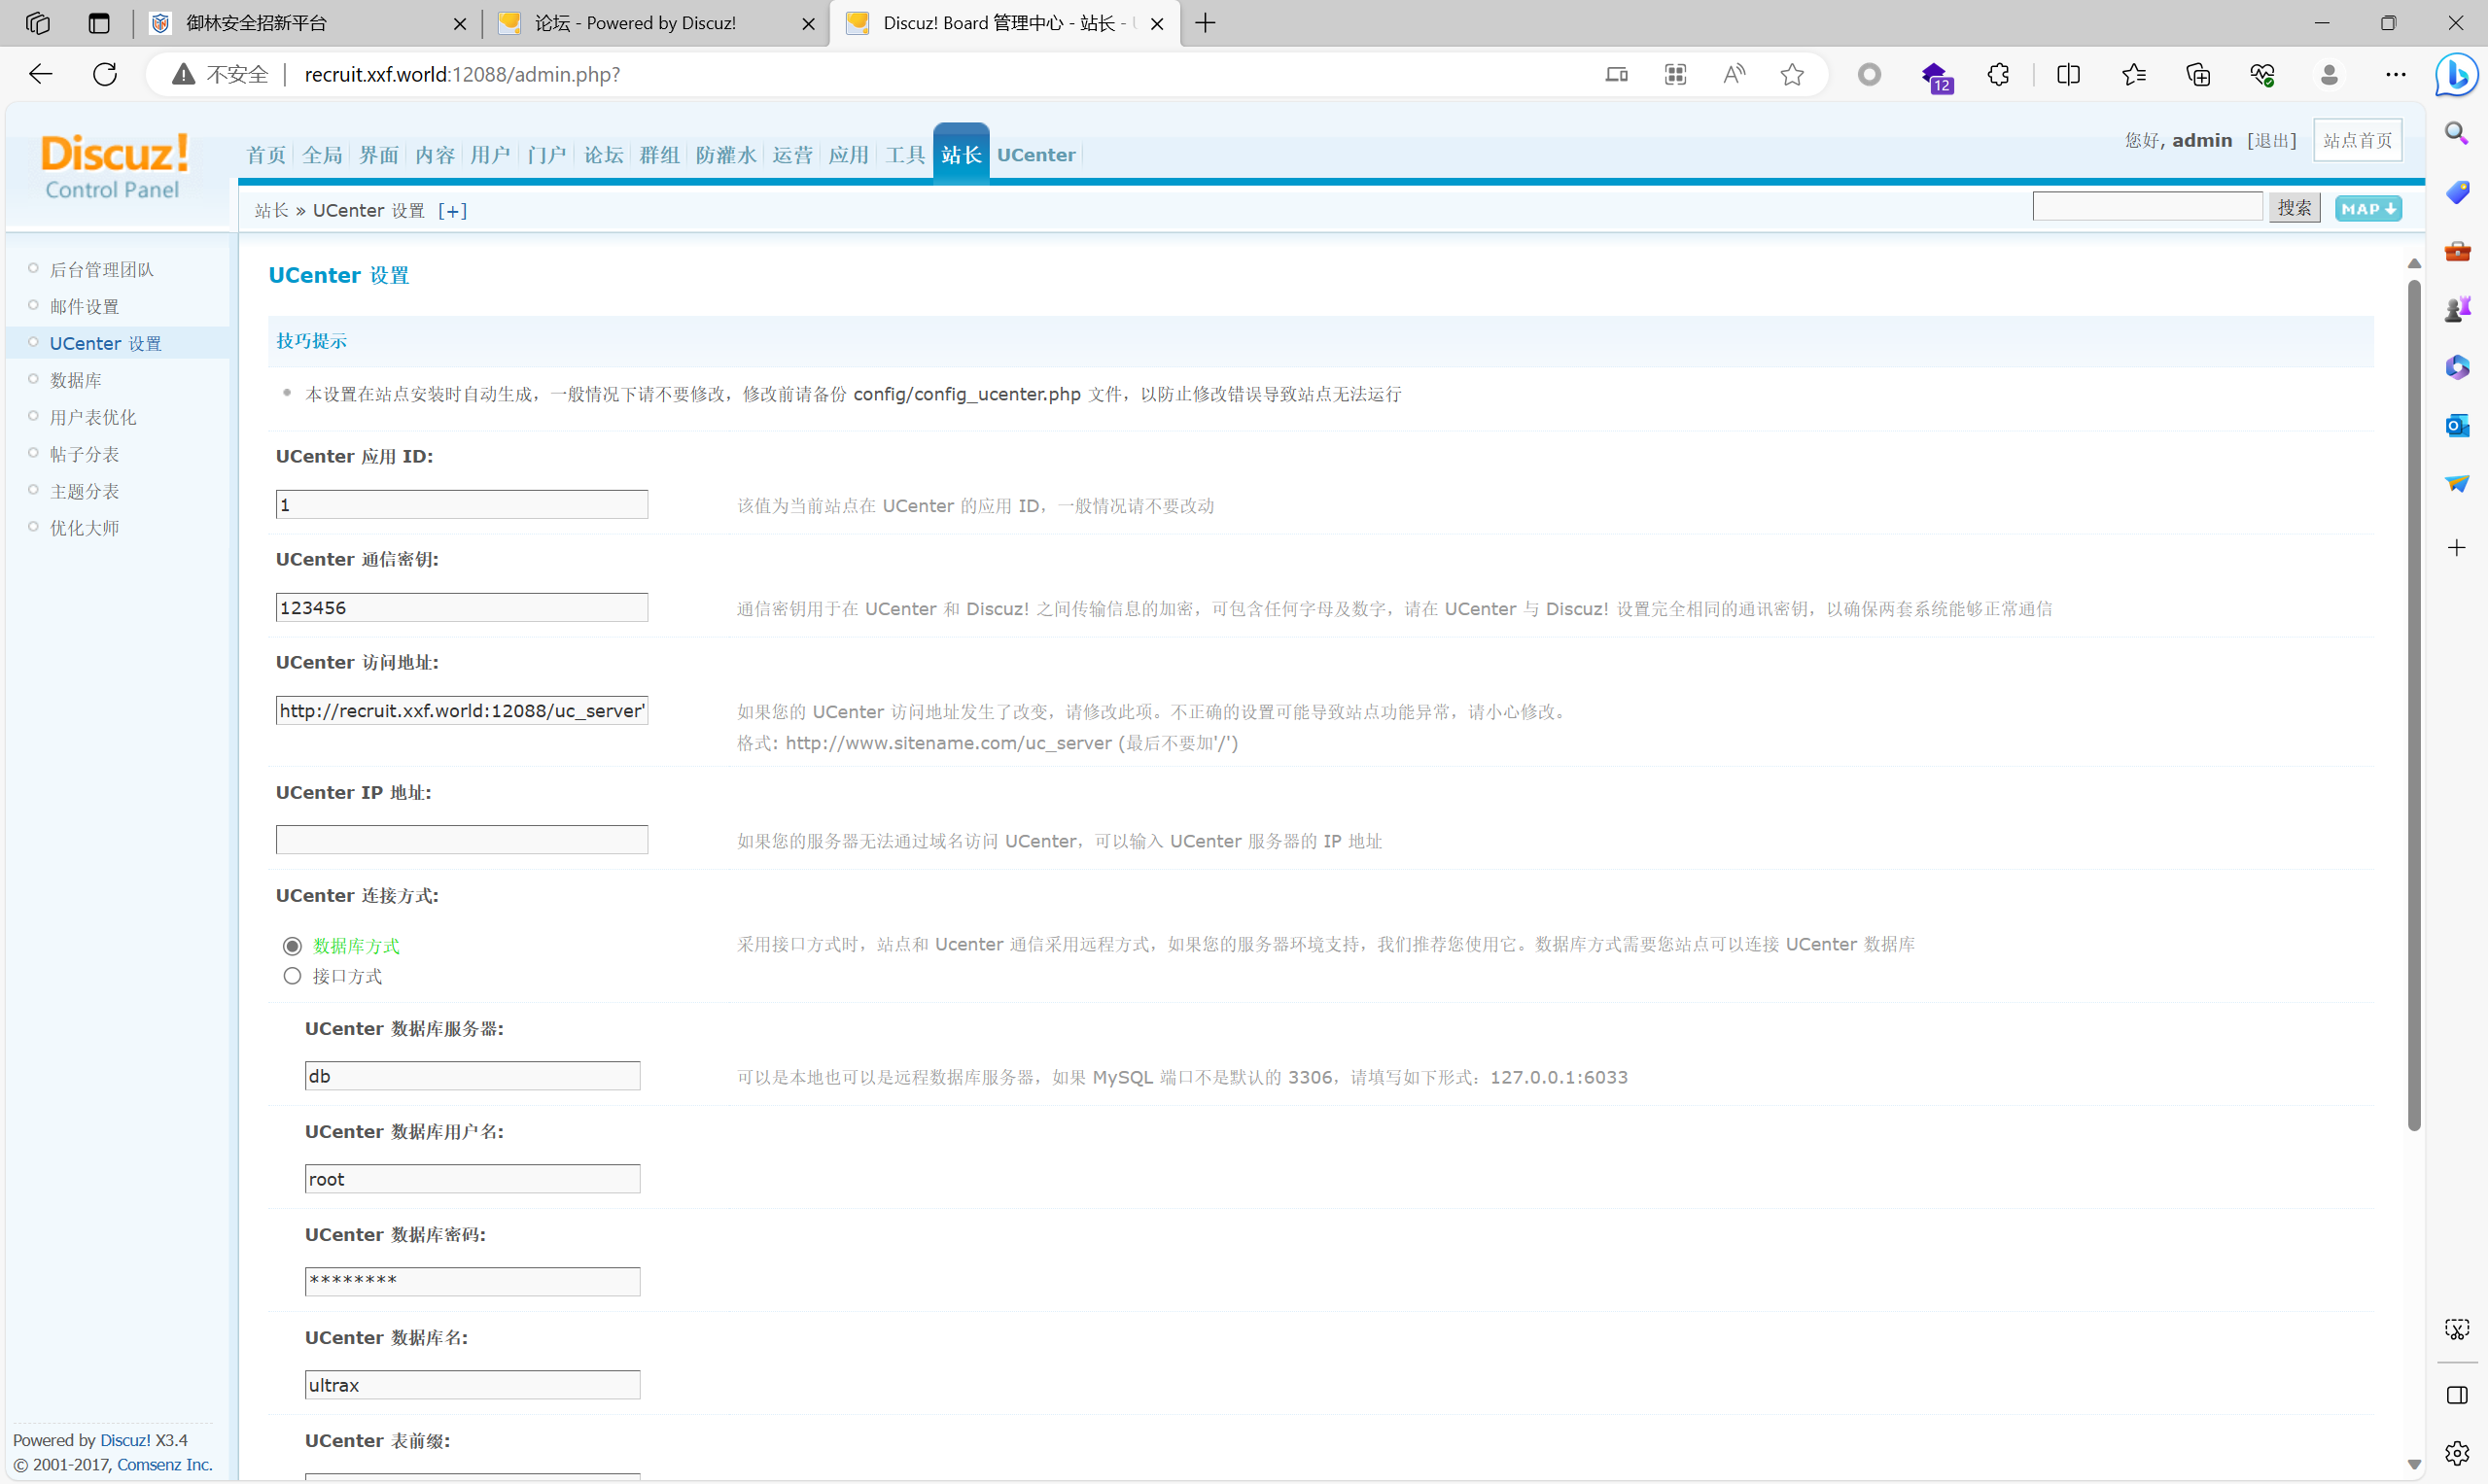Open sidebar shopping tag icon
Screen dimensions: 2488x1484
coord(2457,192)
